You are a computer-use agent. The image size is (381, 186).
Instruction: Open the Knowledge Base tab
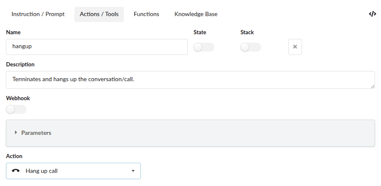point(196,14)
